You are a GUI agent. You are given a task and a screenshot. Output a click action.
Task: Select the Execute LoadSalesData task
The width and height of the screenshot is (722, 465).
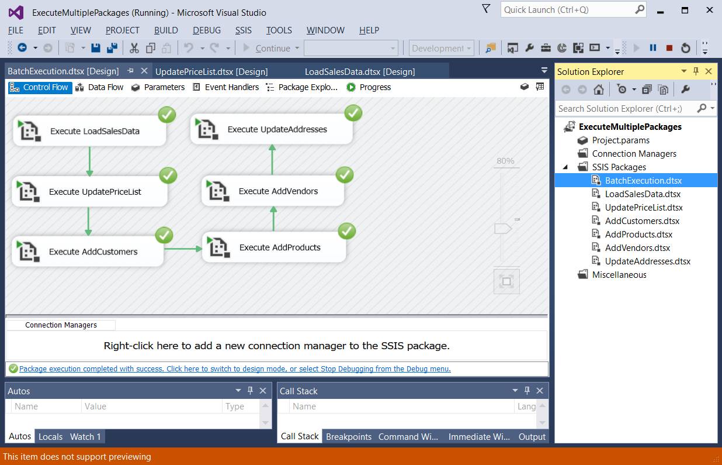point(89,131)
